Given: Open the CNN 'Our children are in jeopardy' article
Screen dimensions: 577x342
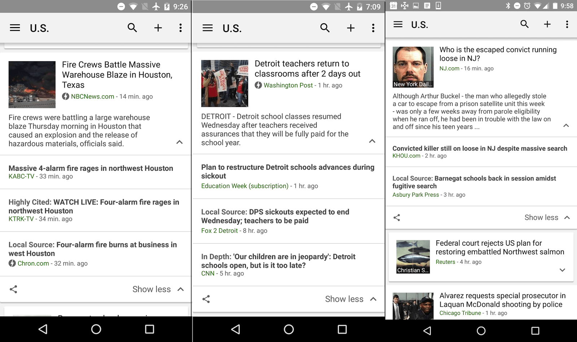Looking at the screenshot, I should (278, 261).
